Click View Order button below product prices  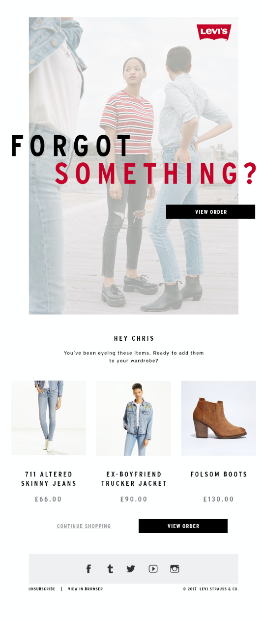point(183,526)
